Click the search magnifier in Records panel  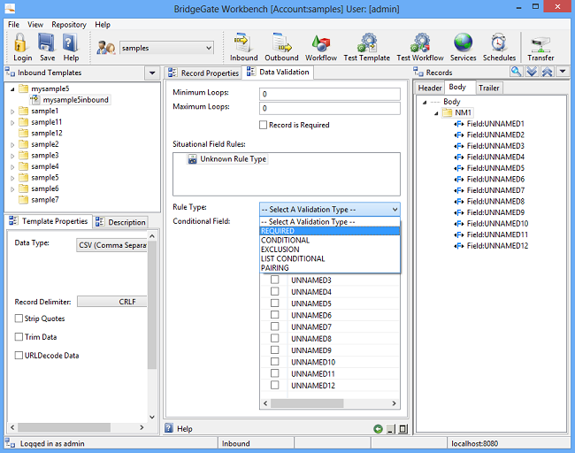516,71
